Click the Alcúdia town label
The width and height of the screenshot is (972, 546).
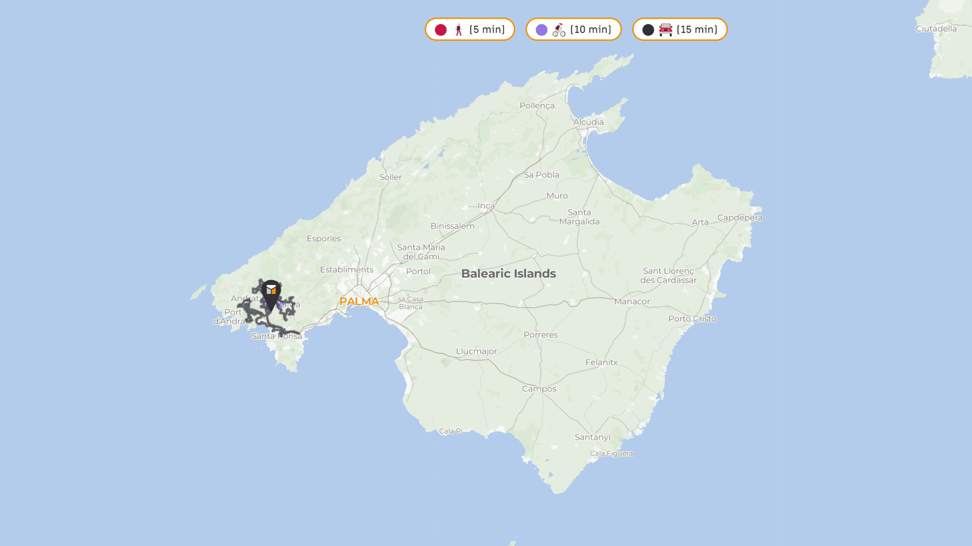tap(588, 122)
